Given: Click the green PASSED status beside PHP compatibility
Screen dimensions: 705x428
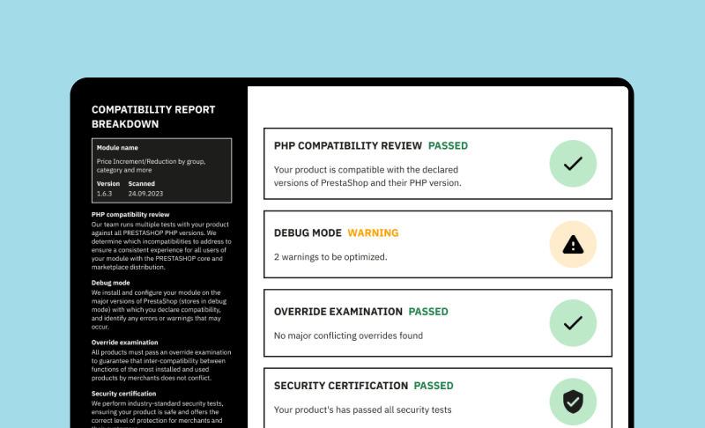Looking at the screenshot, I should 448,146.
